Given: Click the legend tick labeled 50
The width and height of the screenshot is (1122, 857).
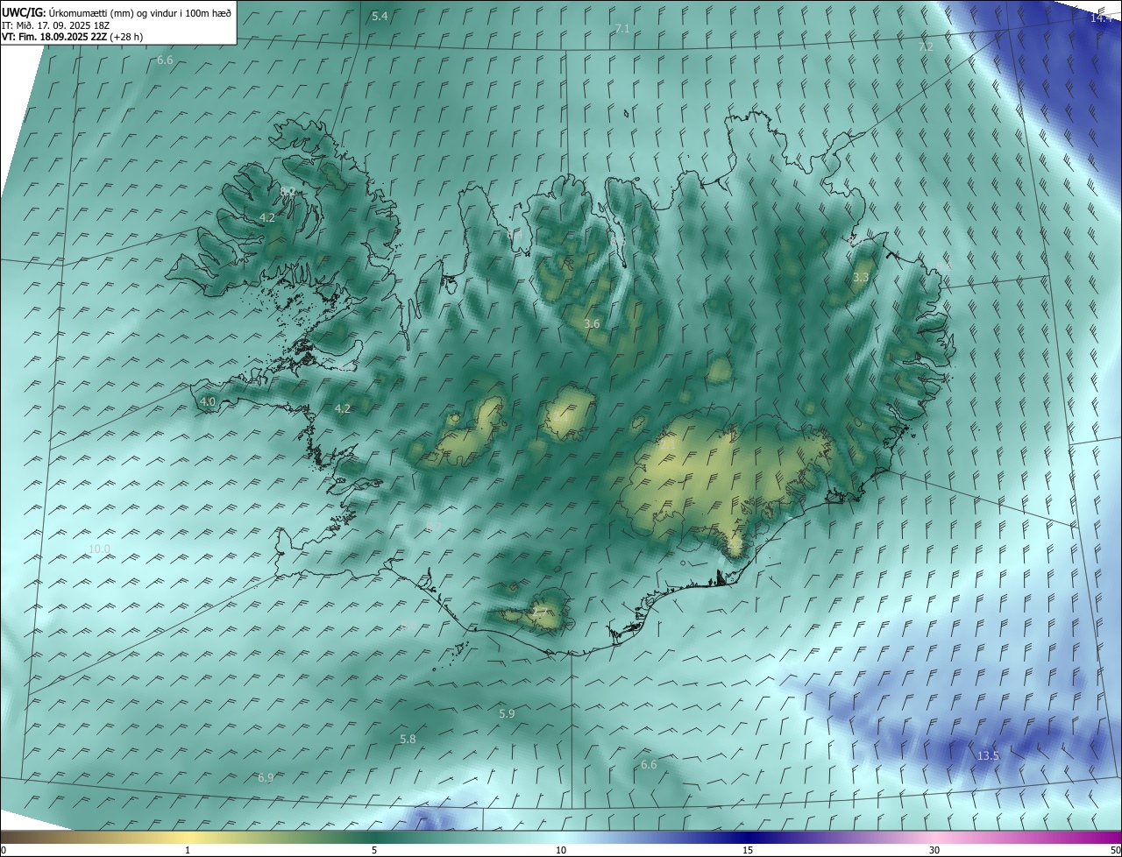Looking at the screenshot, I should [x=1115, y=851].
